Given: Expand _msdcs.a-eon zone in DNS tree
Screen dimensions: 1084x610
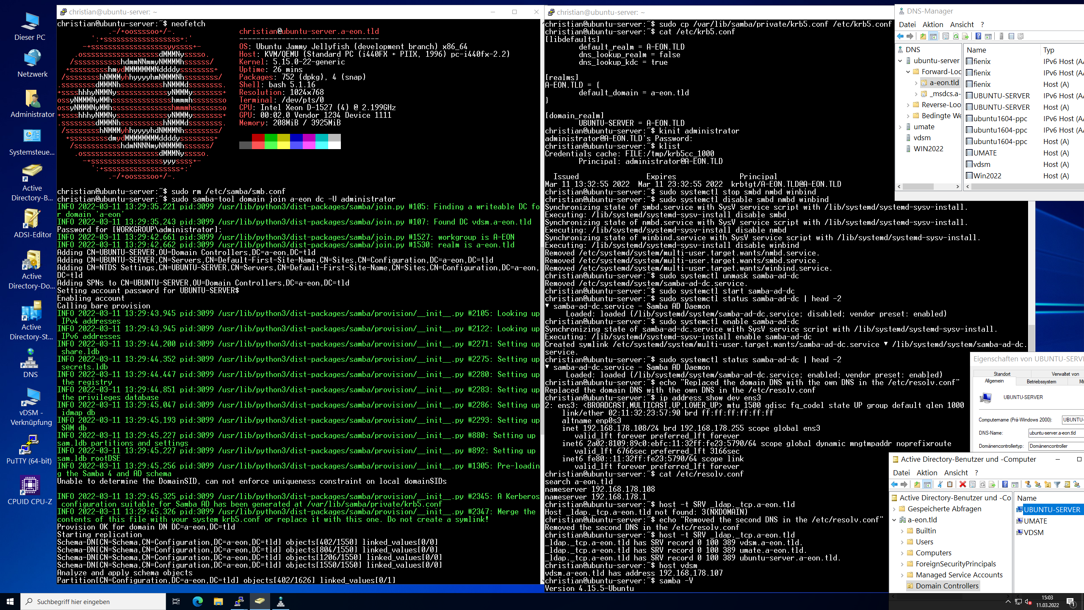Looking at the screenshot, I should point(916,94).
